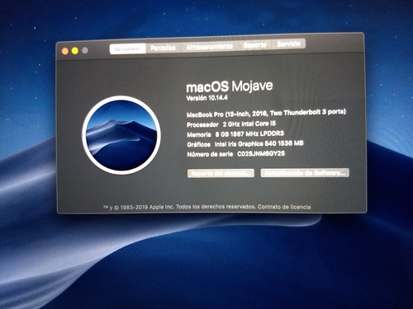Click the Número de serie value
Screen dimensions: 413x309
tap(261, 154)
